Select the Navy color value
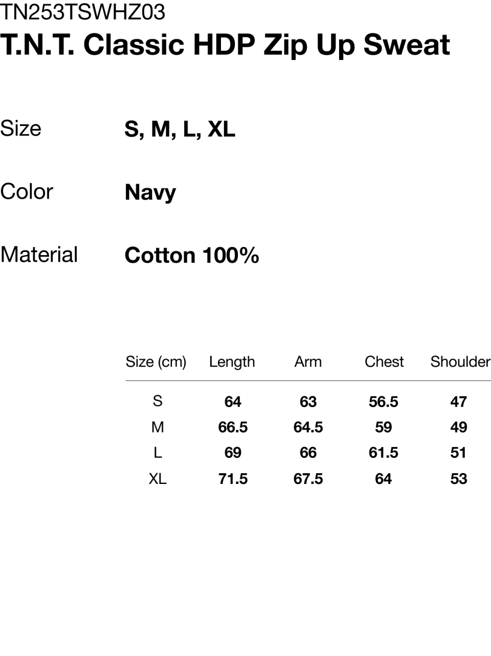The height and width of the screenshot is (656, 491). (x=150, y=193)
